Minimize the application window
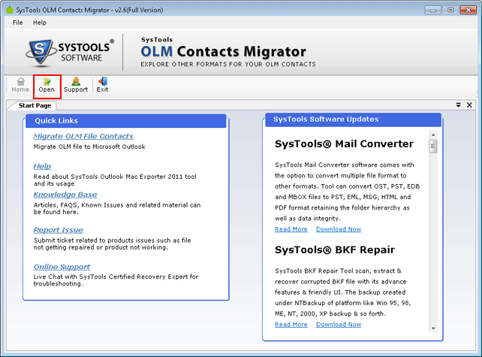The width and height of the screenshot is (482, 357). (432, 11)
